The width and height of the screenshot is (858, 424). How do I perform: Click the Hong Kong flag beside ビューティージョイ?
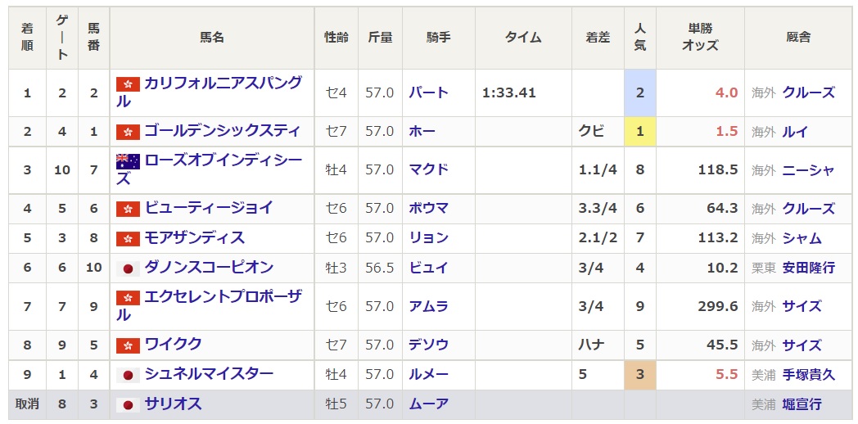[128, 209]
